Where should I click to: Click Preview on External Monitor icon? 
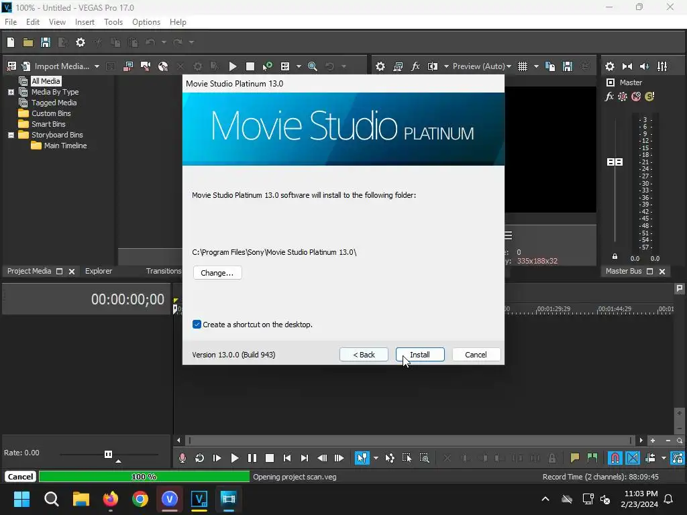point(398,66)
